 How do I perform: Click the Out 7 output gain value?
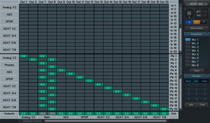click(x=43, y=114)
